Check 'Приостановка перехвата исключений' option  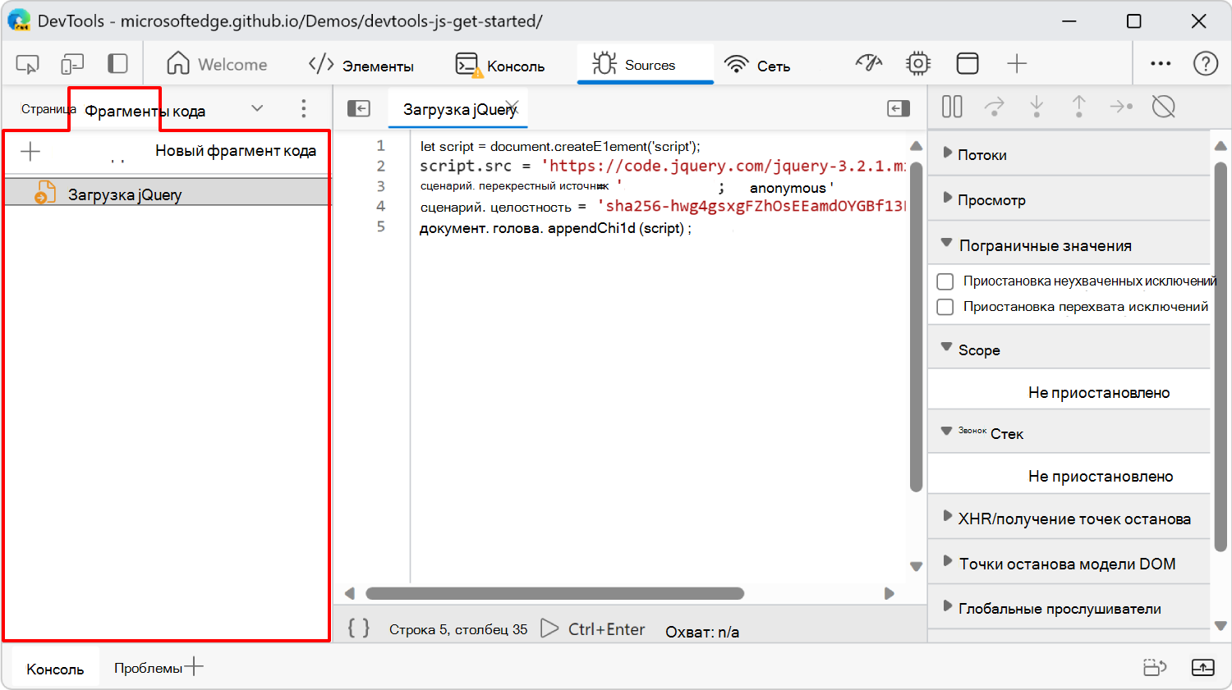[945, 307]
